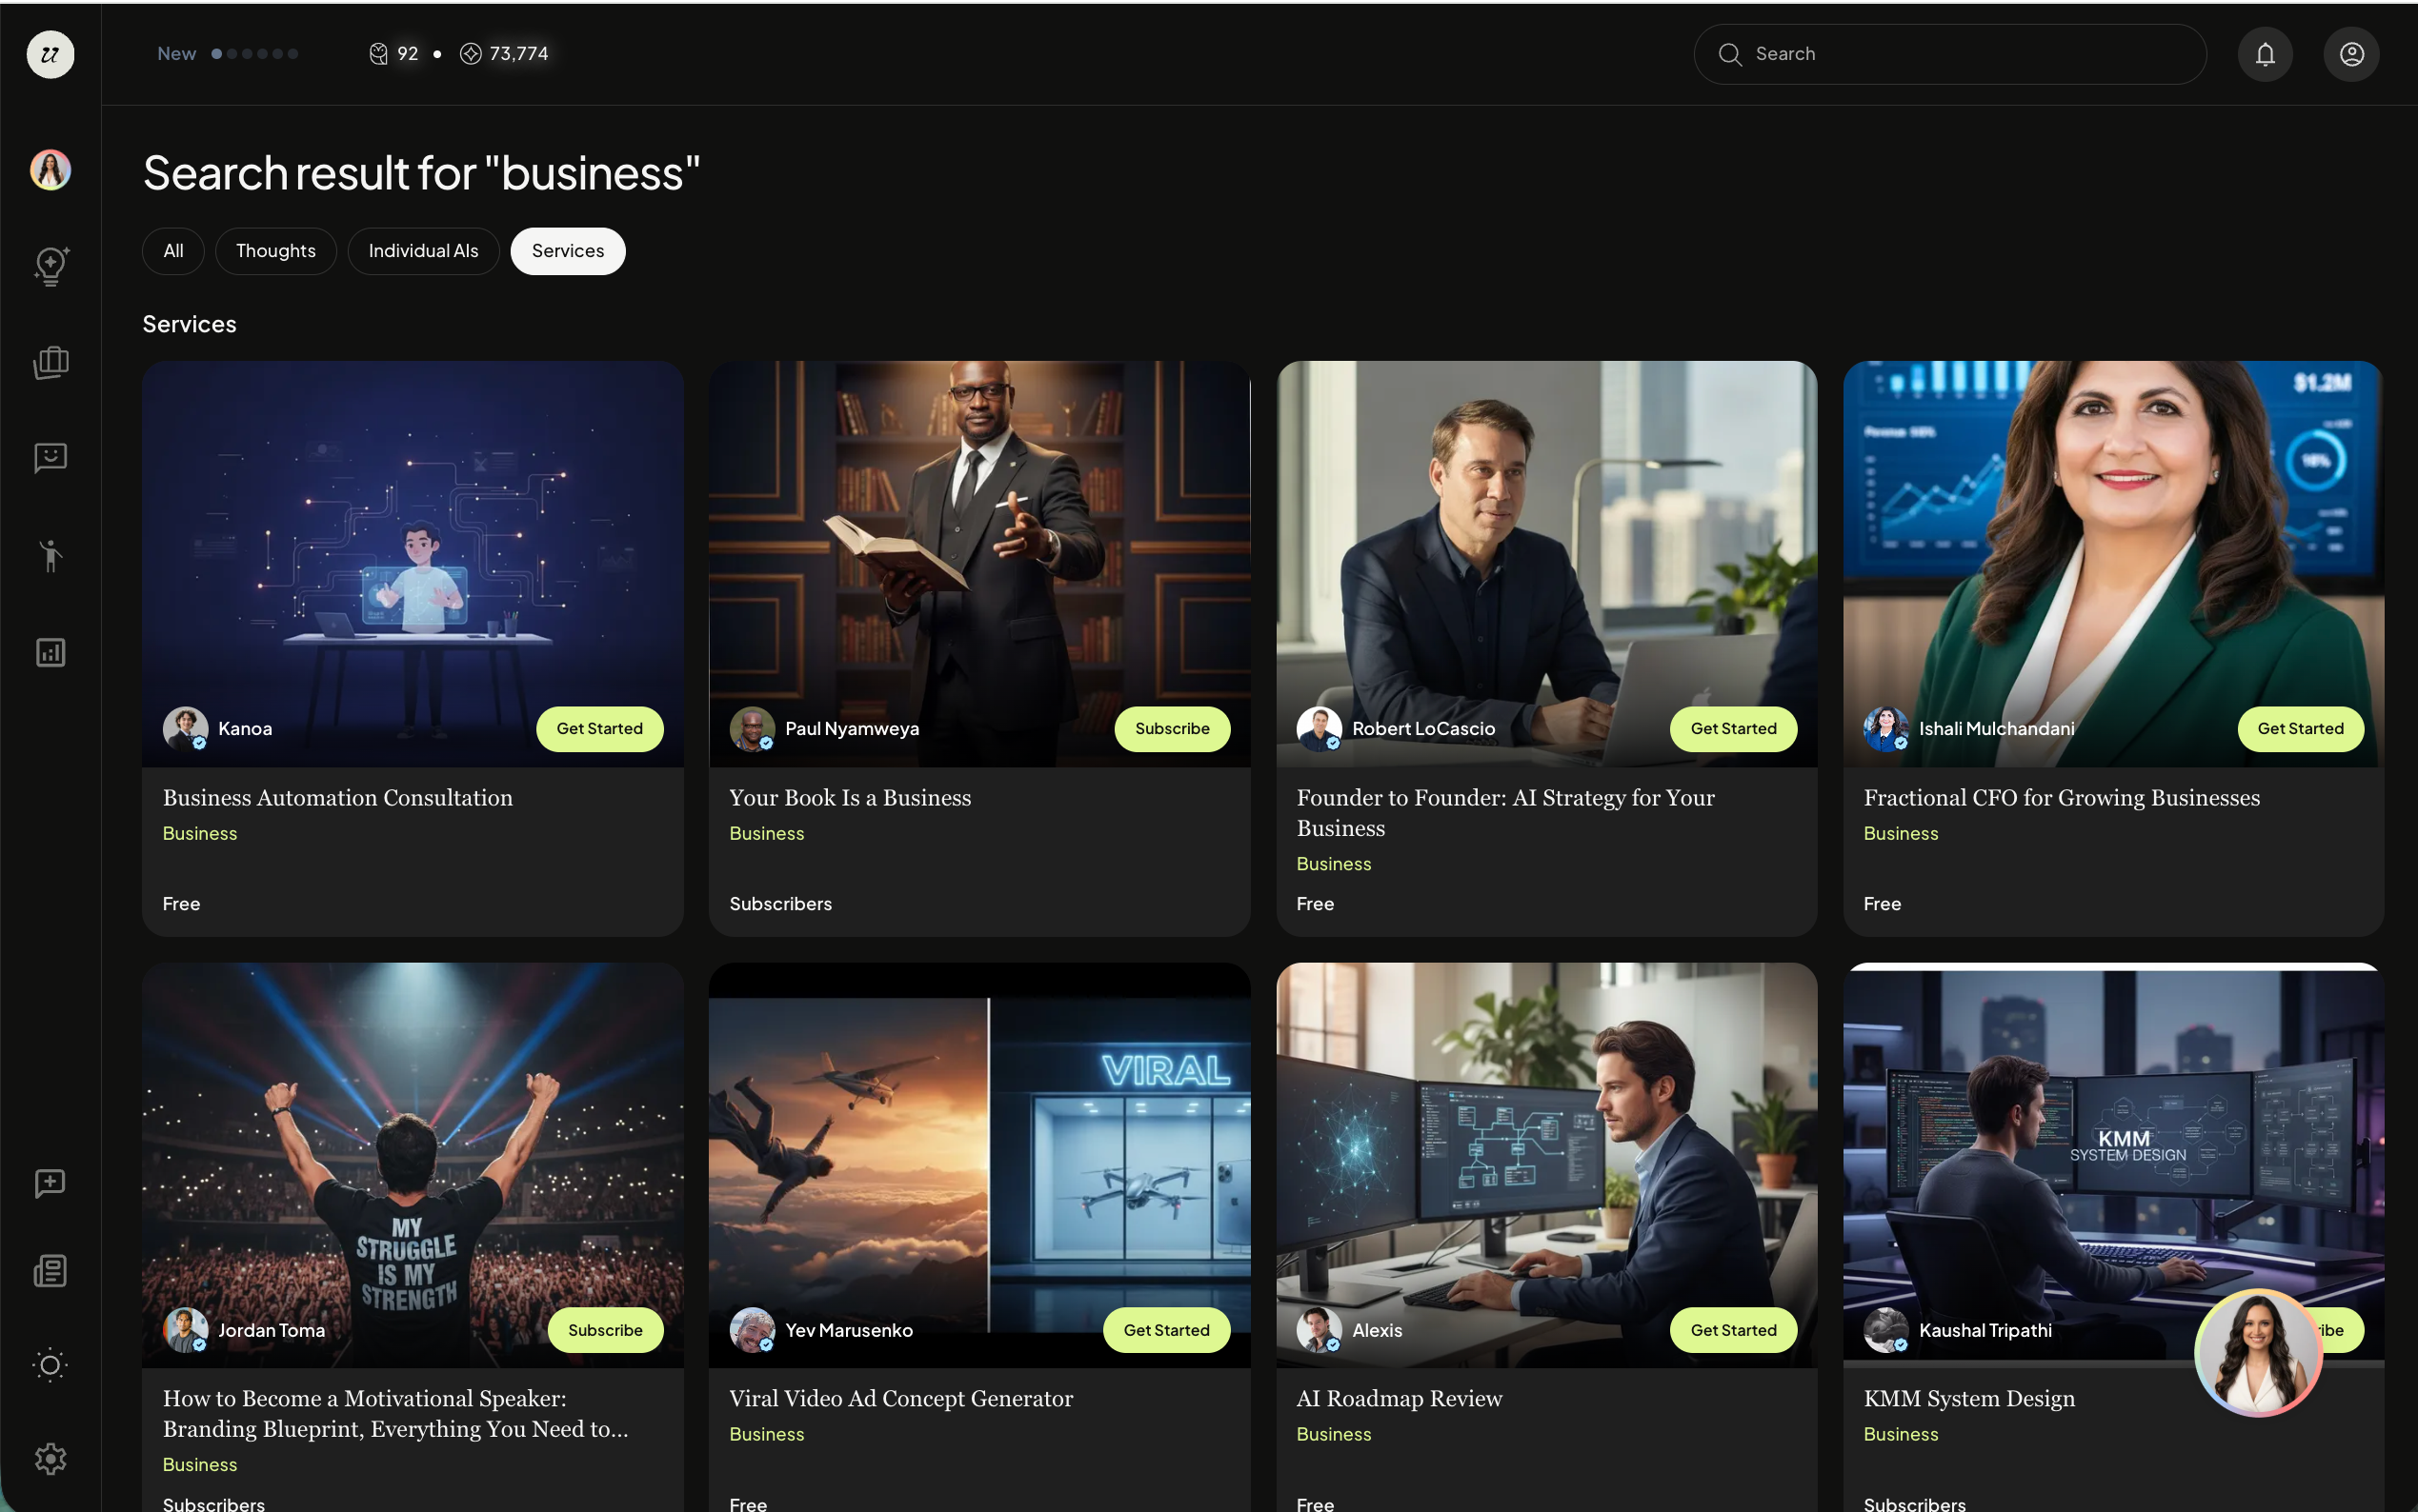The width and height of the screenshot is (2418, 1512).
Task: Click the name Kaushal Tripathi
Action: point(1985,1330)
